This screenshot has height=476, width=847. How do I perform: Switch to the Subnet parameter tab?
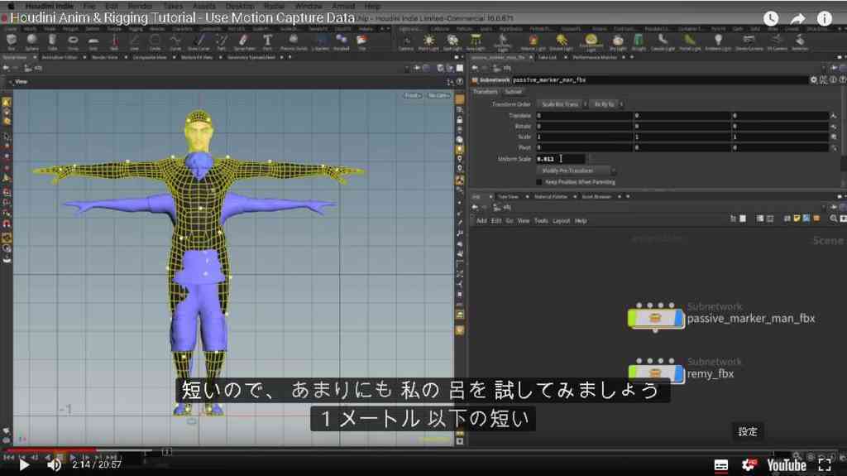513,92
